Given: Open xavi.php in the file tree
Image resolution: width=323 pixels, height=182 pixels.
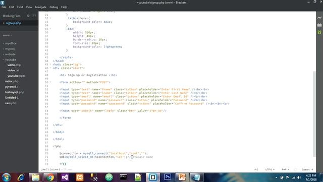Looking at the screenshot, I should [11, 103].
